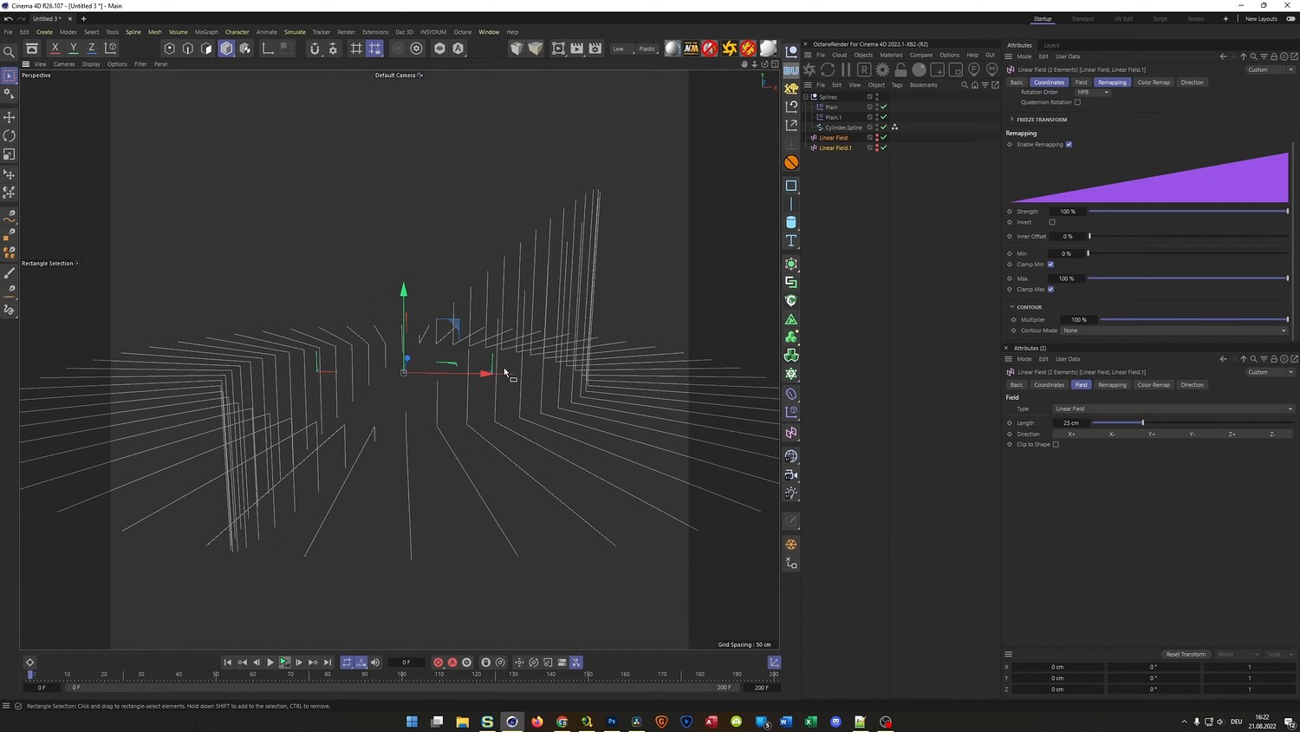Open the Simulate menu
The width and height of the screenshot is (1300, 732).
[295, 32]
